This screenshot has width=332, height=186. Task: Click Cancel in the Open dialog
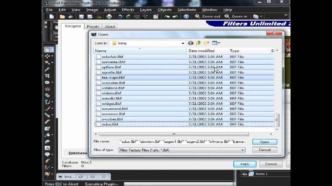click(x=265, y=150)
